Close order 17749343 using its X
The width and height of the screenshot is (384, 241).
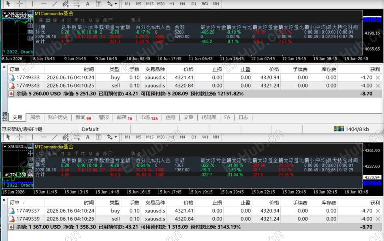[x=378, y=85]
